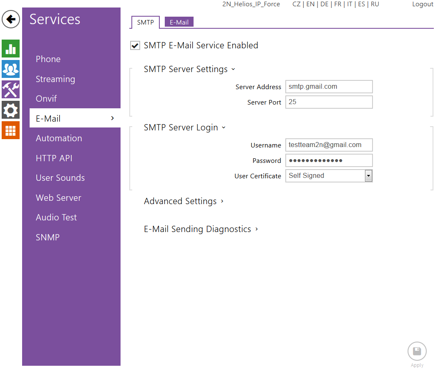Switch language to DE
Image resolution: width=438 pixels, height=372 pixels.
(x=324, y=4)
